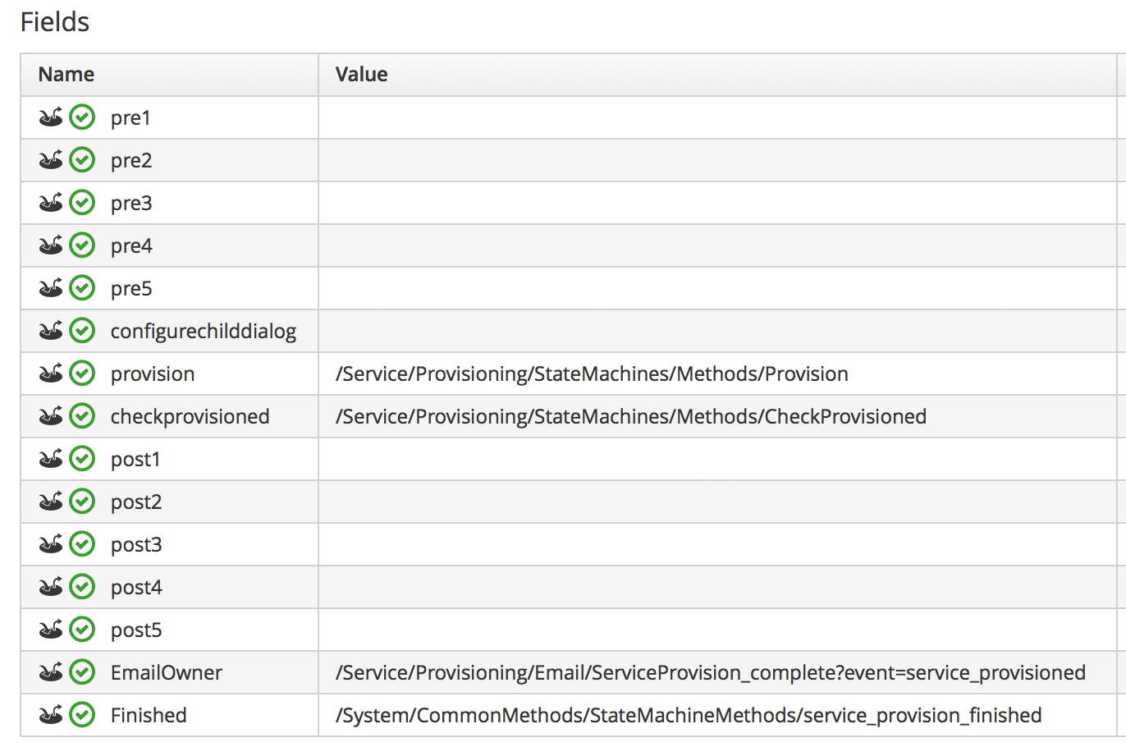The image size is (1126, 747).
Task: Click the state icon beside configurechilddialog
Action: [x=51, y=331]
